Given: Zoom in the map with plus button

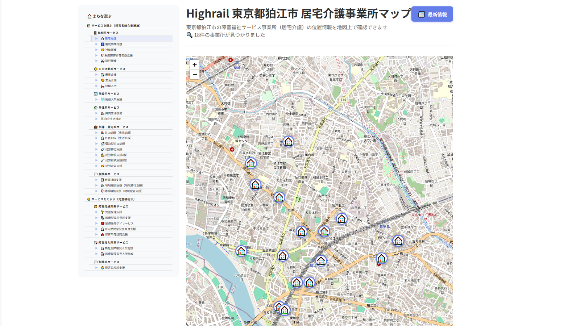Looking at the screenshot, I should tap(195, 64).
